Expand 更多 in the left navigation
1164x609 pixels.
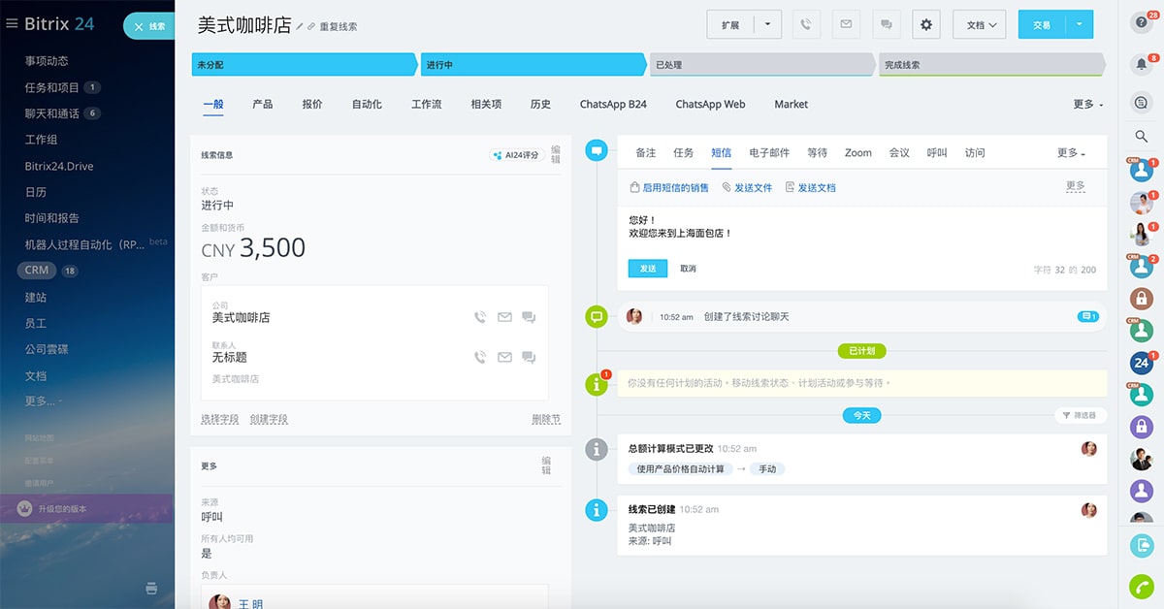[x=44, y=401]
